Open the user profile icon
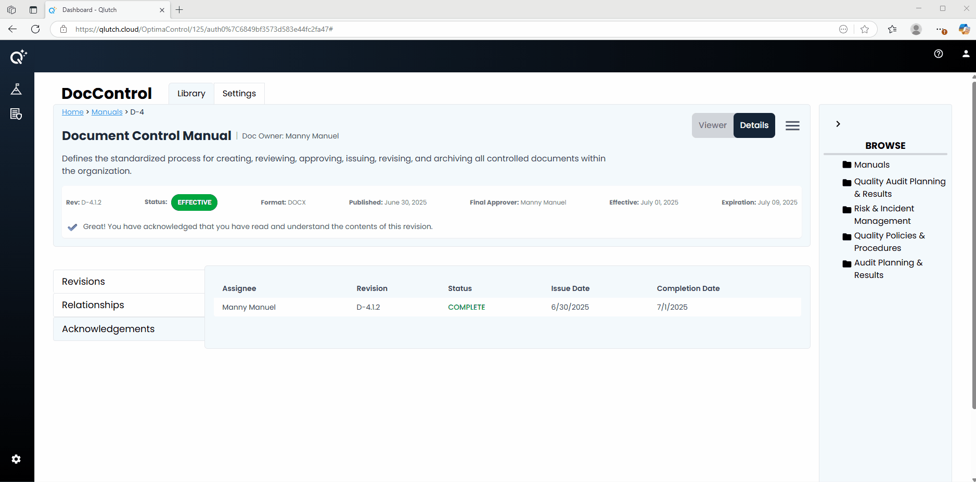This screenshot has width=976, height=482. (966, 54)
